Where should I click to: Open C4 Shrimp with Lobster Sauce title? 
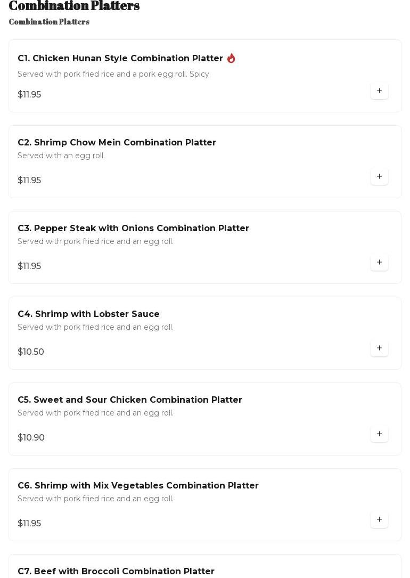point(88,314)
